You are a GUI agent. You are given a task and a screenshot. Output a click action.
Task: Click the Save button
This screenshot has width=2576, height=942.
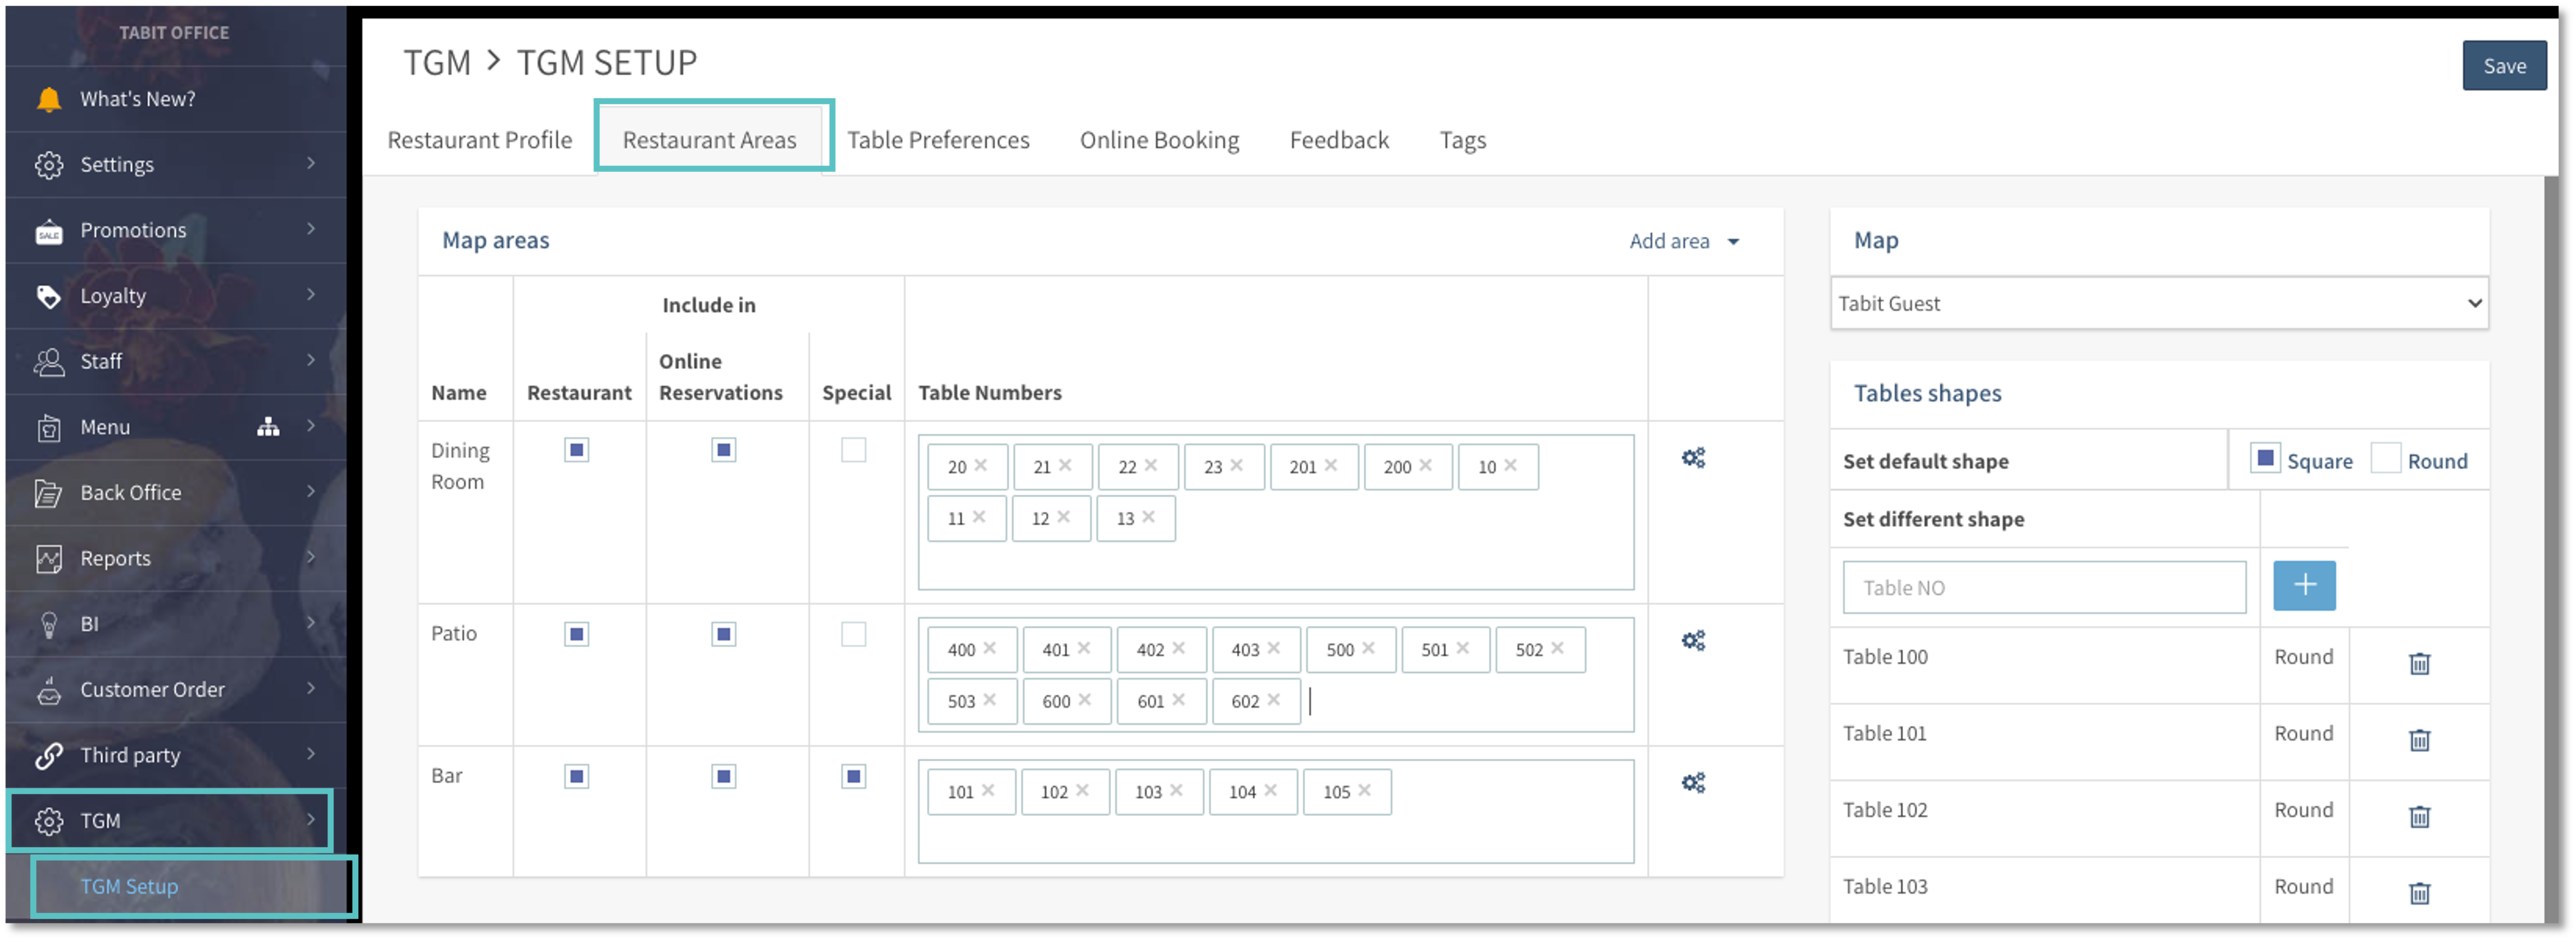click(2504, 65)
